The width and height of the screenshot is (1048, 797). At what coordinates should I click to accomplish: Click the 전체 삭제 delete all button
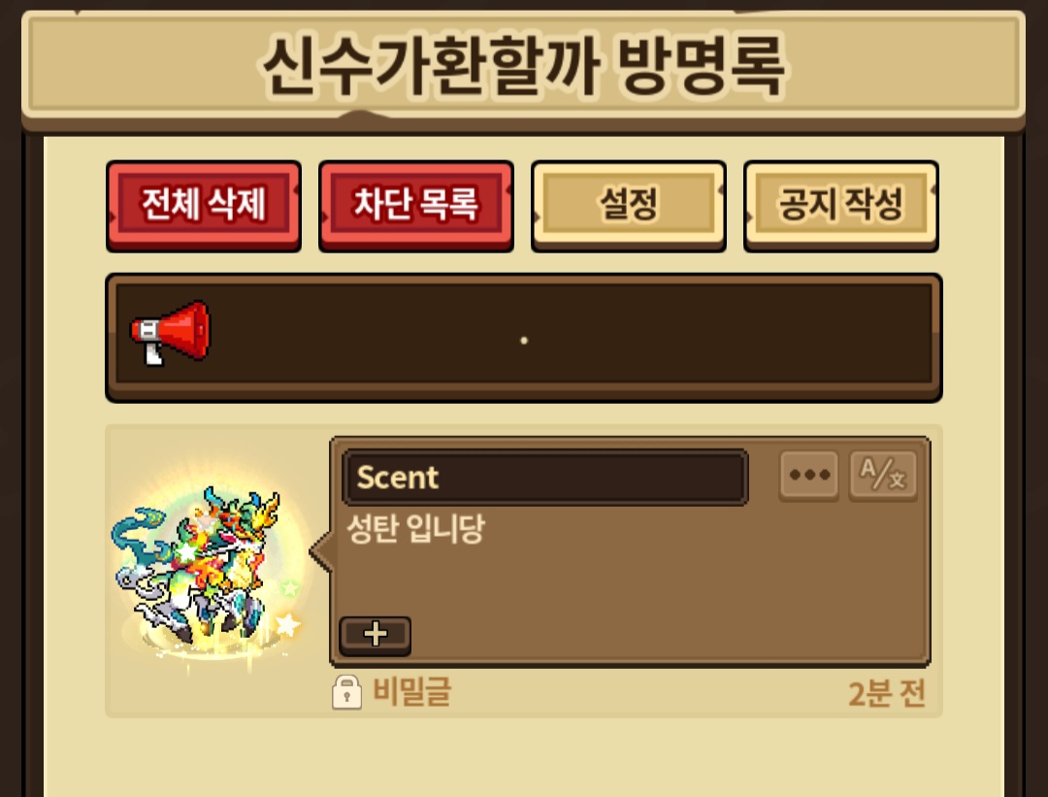[x=204, y=205]
